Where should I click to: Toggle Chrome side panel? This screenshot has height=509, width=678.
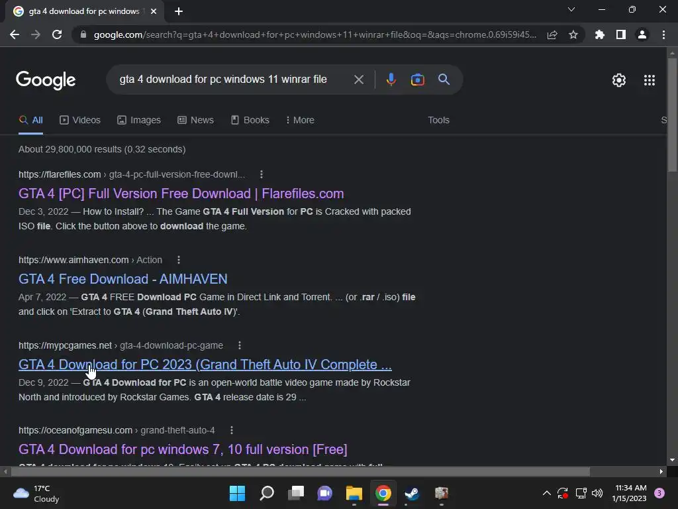621,34
